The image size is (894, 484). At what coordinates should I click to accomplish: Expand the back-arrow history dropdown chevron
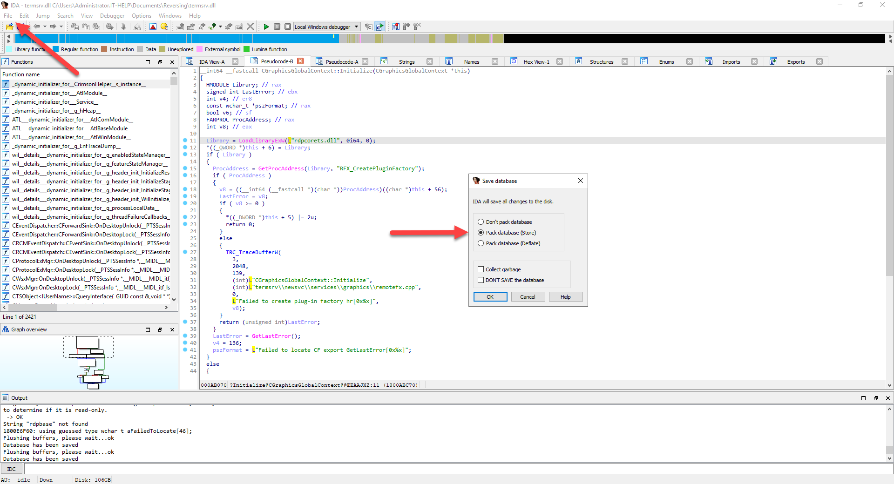point(45,27)
